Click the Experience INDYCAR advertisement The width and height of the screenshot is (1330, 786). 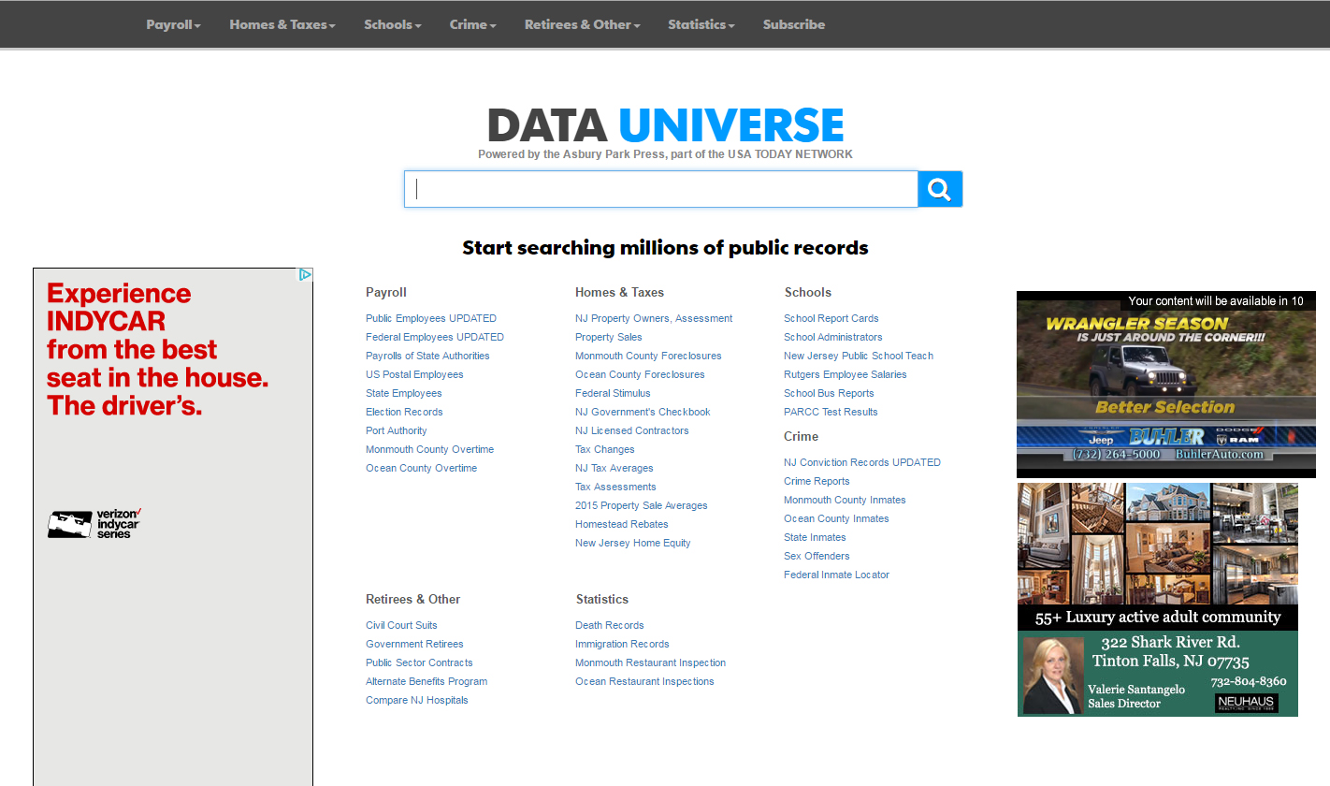pyautogui.click(x=173, y=527)
